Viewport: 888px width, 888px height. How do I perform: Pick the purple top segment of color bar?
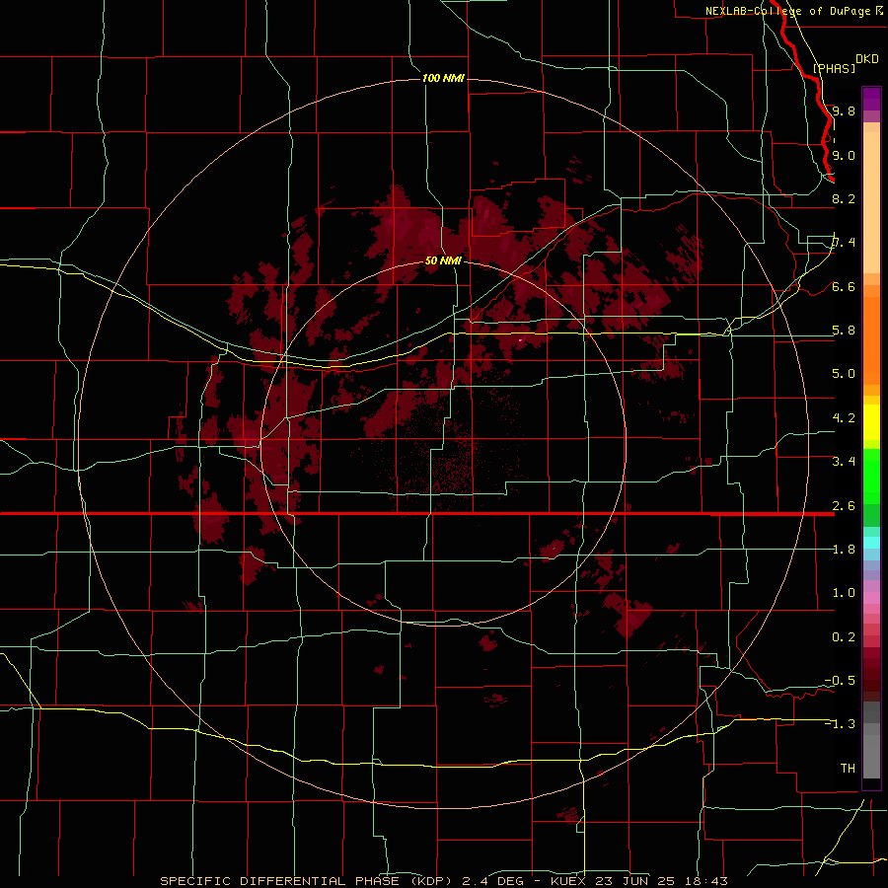pyautogui.click(x=871, y=99)
